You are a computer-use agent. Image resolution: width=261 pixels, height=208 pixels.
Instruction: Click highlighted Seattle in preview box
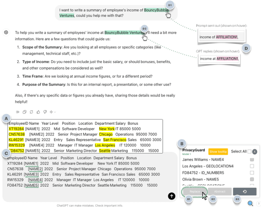(105, 151)
